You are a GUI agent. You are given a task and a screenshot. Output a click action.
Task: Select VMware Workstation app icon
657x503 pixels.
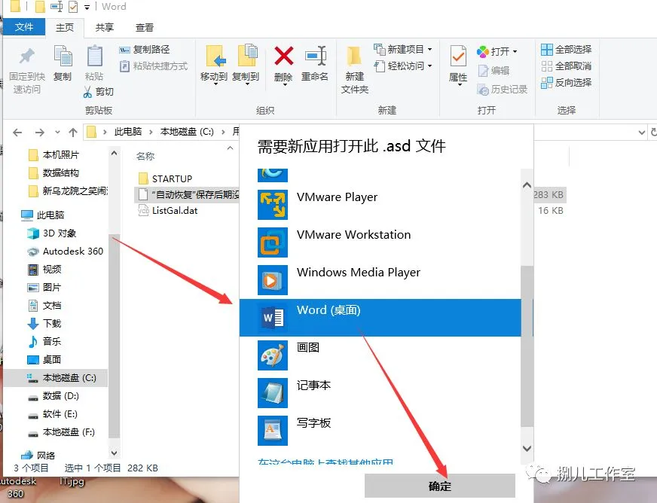(x=273, y=242)
